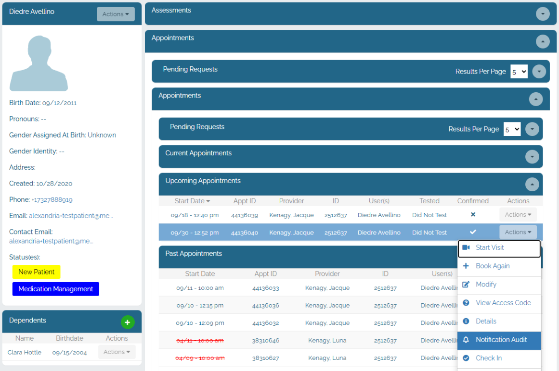
Task: Collapse the Upcoming Appointments section
Action: tap(532, 184)
